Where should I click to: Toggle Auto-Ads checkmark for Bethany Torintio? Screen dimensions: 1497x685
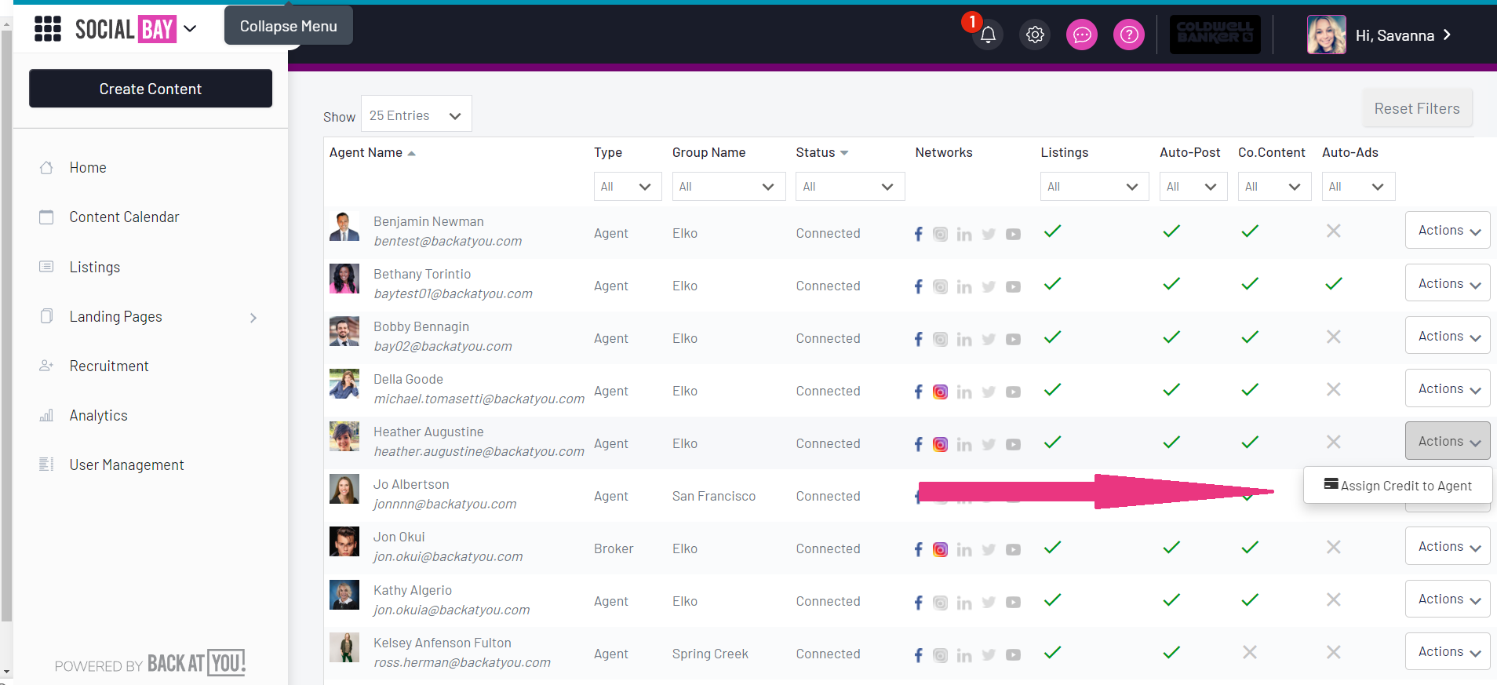pyautogui.click(x=1333, y=284)
